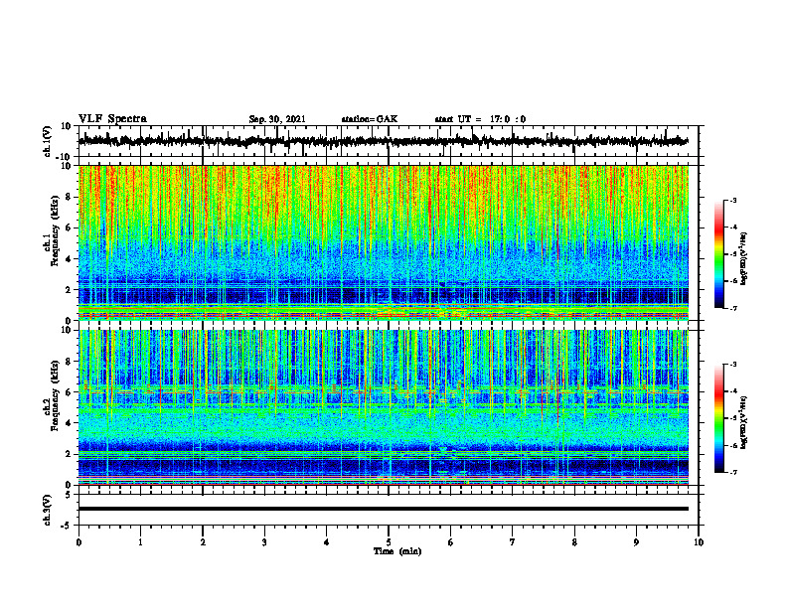Click the "-7" value below ch.2 color bar
Viewport: 787px width, 608px height.
pyautogui.click(x=732, y=473)
